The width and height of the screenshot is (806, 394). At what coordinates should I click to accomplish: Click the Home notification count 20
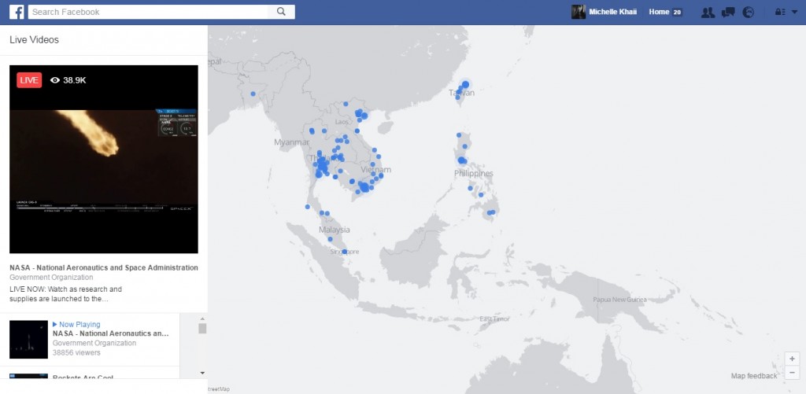677,13
